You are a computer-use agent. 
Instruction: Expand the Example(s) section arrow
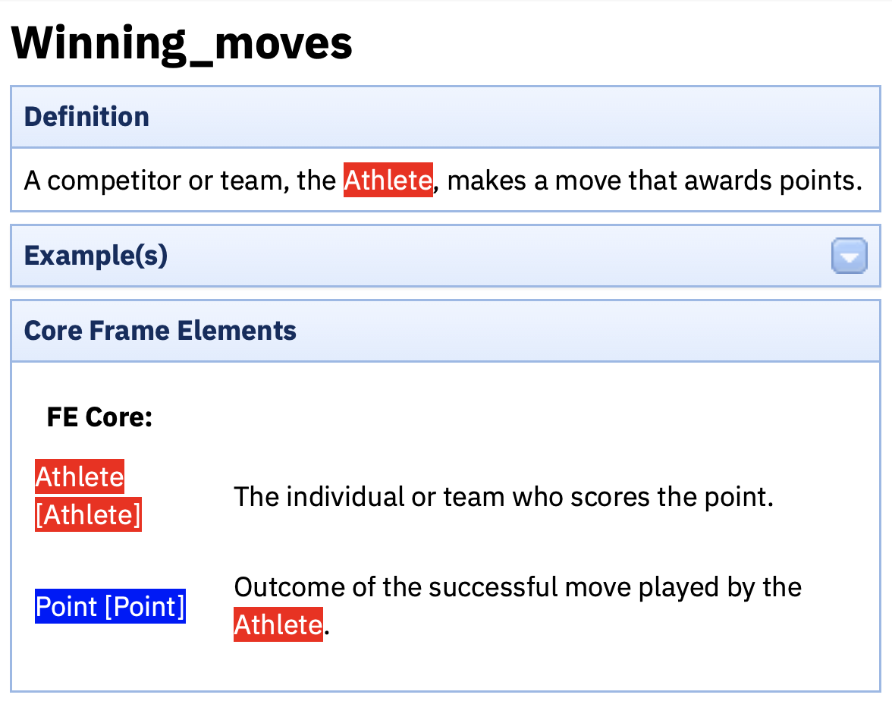point(849,256)
